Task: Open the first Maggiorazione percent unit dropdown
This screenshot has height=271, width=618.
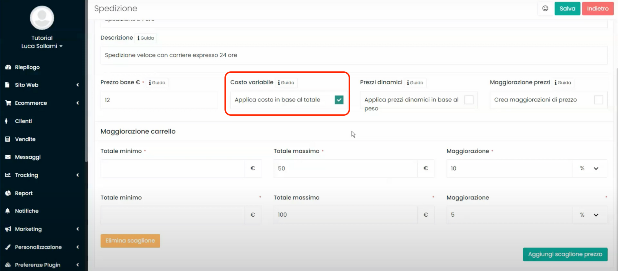Action: [x=589, y=168]
